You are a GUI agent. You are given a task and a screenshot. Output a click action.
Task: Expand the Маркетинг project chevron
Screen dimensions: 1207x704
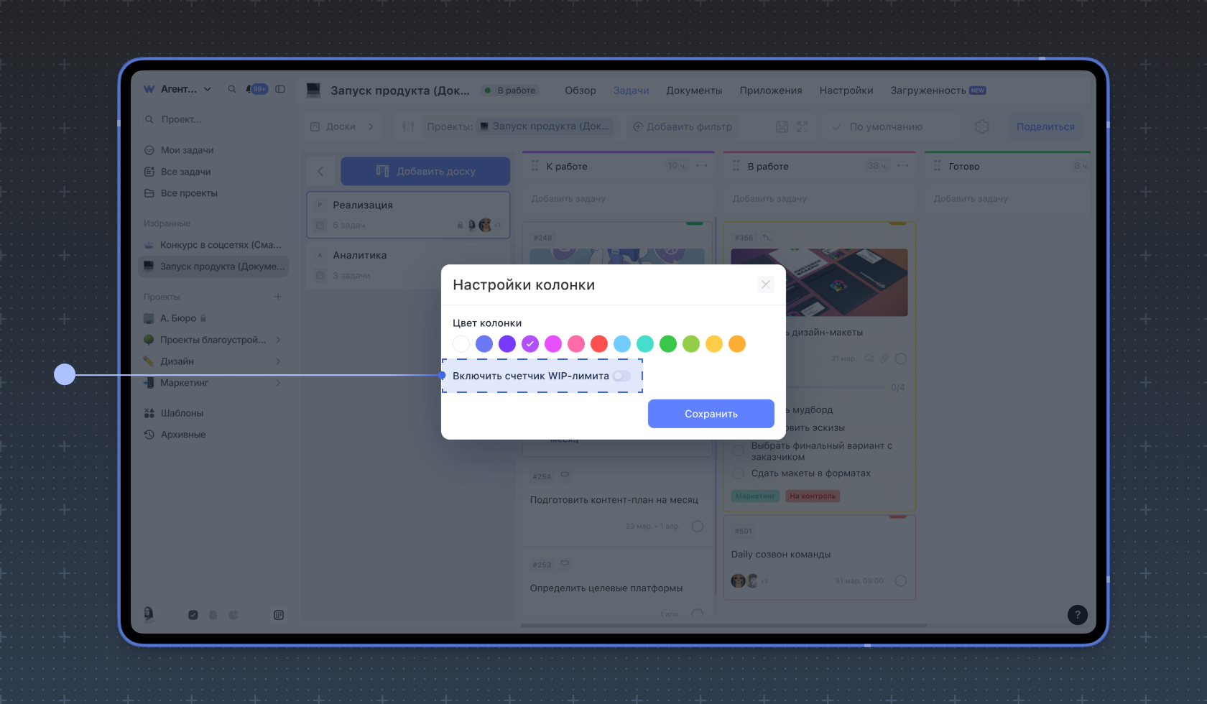[x=278, y=383]
